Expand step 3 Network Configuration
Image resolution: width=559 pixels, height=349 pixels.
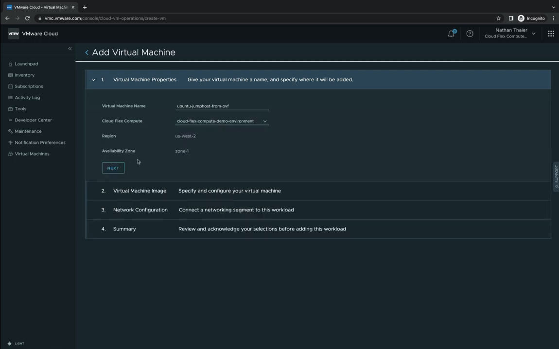[x=318, y=210]
